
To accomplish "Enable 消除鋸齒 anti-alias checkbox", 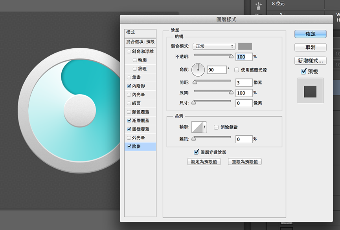I will pyautogui.click(x=216, y=127).
